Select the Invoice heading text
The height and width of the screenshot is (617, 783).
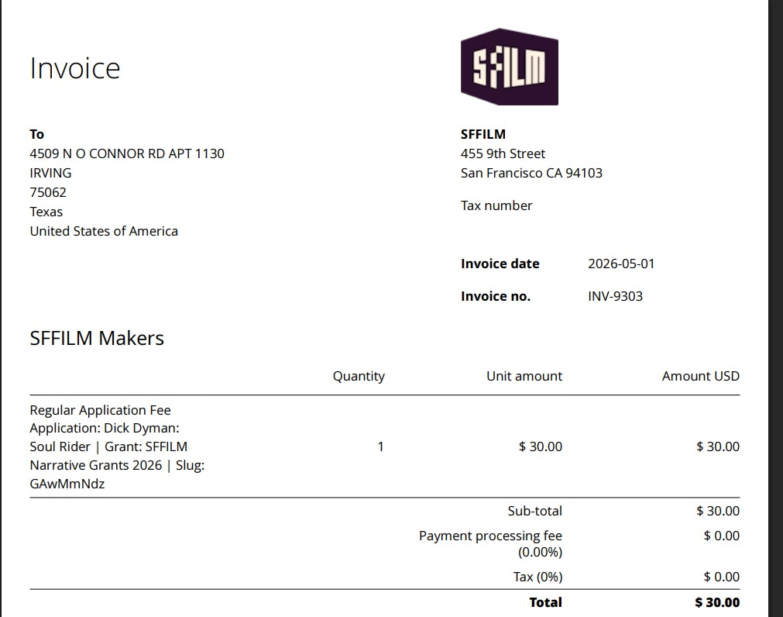[75, 68]
